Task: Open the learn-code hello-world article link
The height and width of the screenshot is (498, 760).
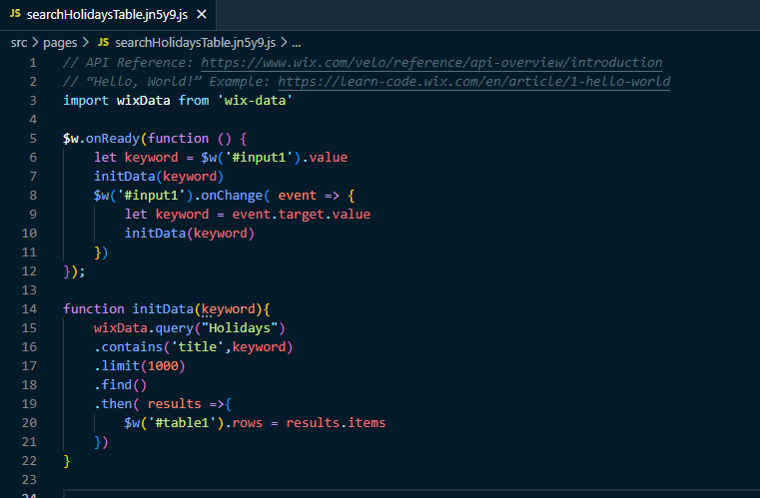Action: click(x=474, y=82)
